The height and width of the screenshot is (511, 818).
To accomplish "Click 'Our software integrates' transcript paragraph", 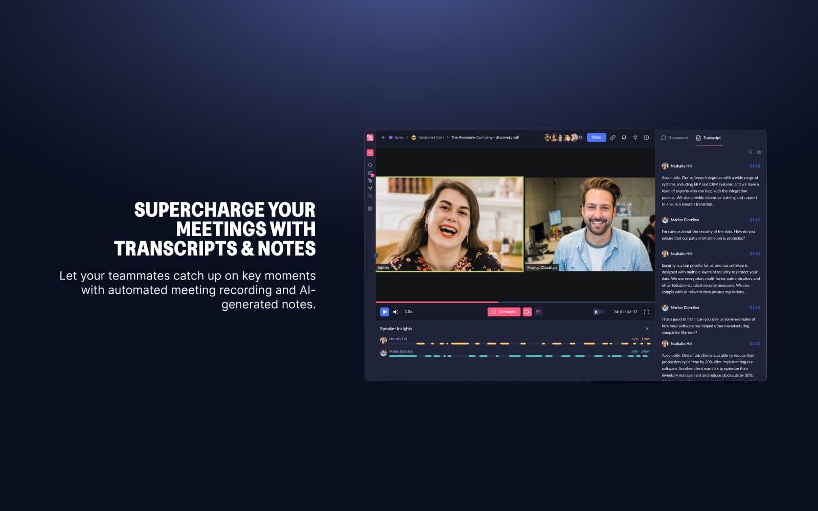I will click(710, 191).
